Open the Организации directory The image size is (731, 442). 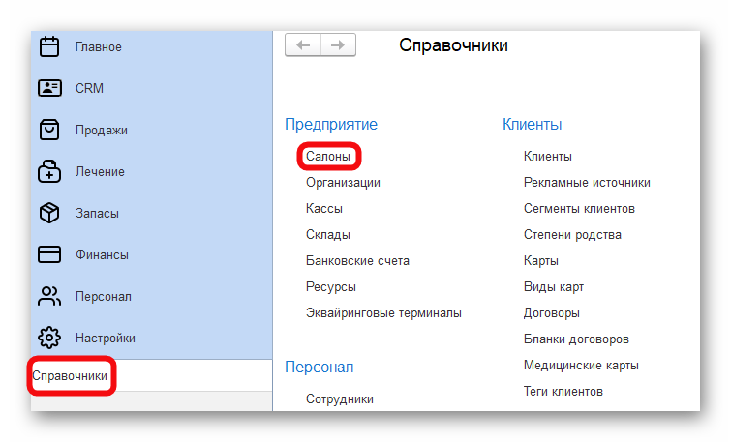tap(343, 183)
